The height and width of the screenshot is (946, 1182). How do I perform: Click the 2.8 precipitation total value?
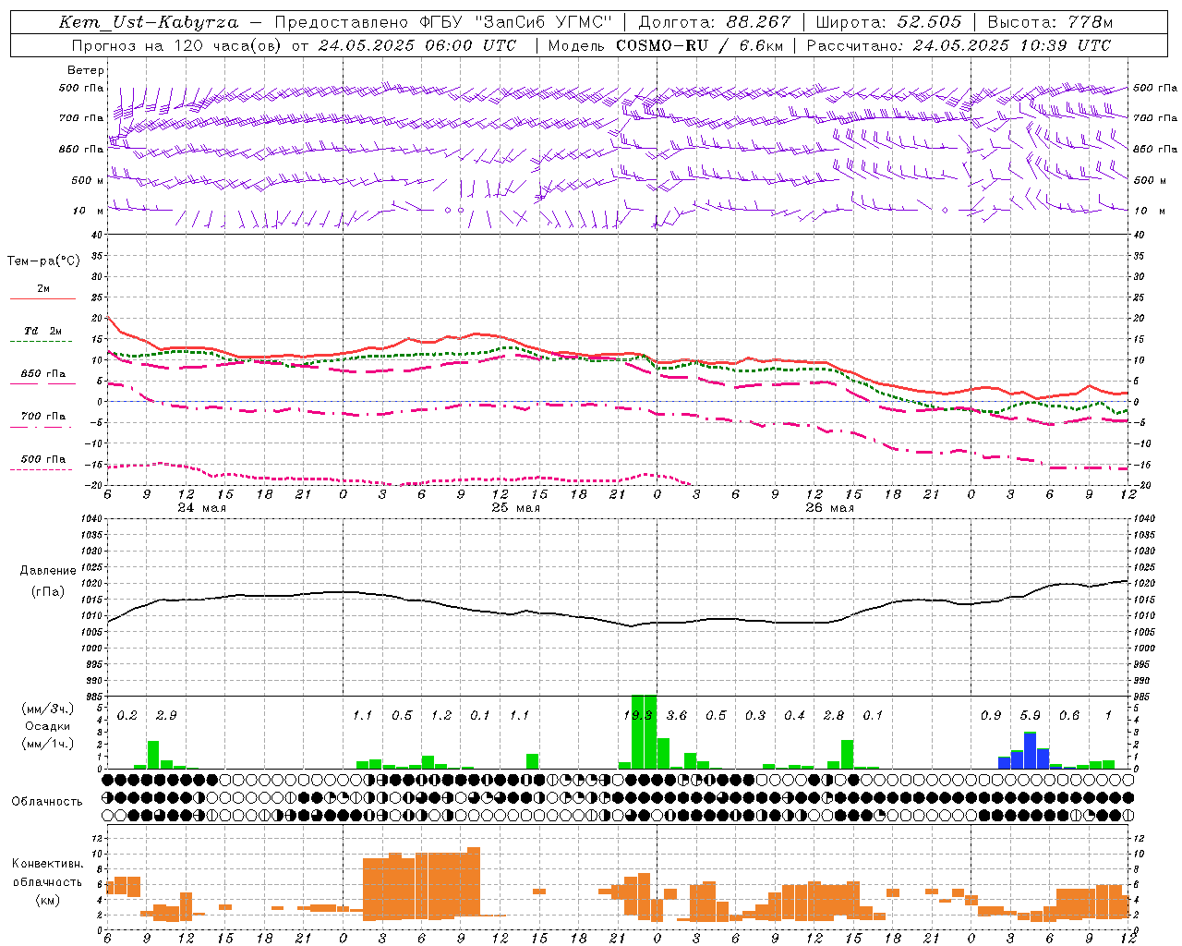(834, 715)
